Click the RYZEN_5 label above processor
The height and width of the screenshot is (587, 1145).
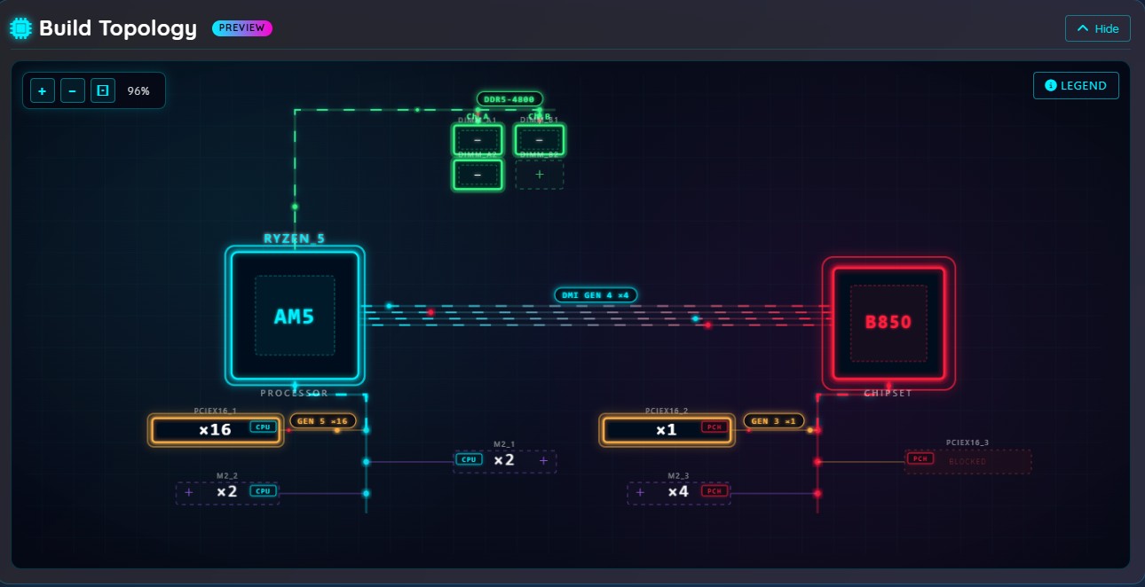click(x=295, y=239)
